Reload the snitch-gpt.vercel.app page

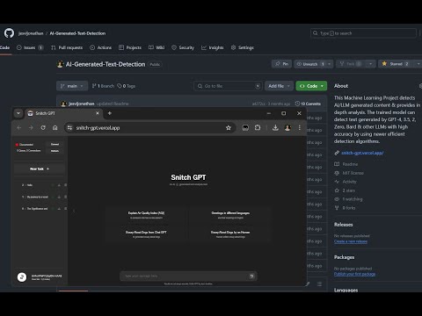point(43,127)
